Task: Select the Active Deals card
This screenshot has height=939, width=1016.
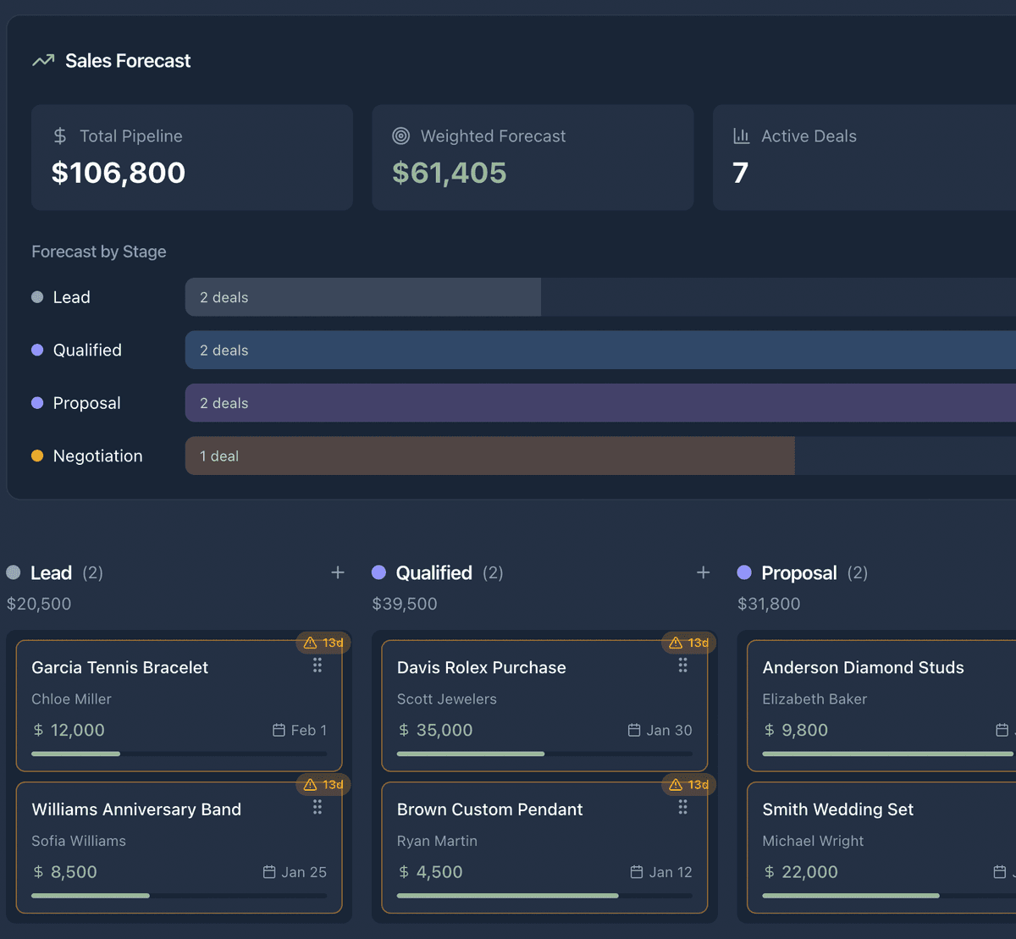Action: tap(864, 157)
